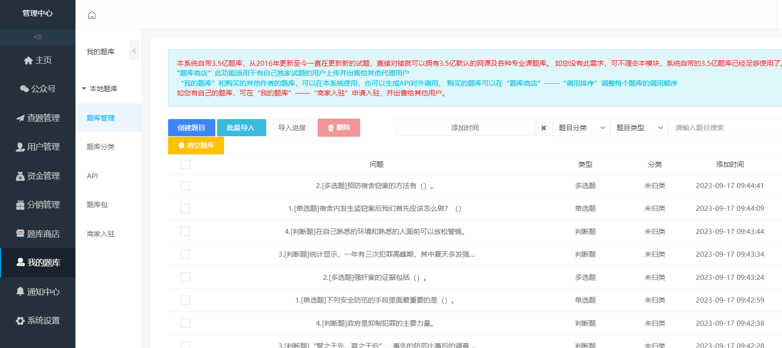Click the 添加时间 date range field

465,127
